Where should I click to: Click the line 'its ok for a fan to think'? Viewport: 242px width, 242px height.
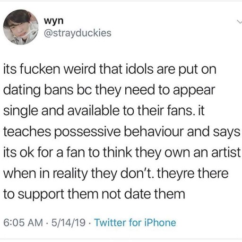click(x=122, y=153)
